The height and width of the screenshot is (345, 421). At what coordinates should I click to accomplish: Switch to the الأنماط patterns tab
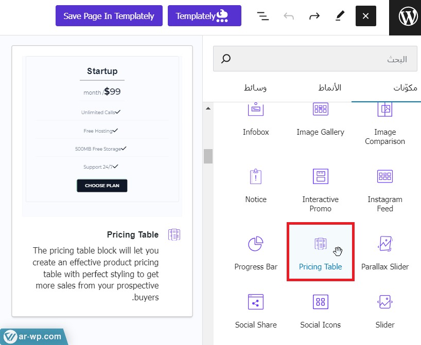pyautogui.click(x=329, y=88)
